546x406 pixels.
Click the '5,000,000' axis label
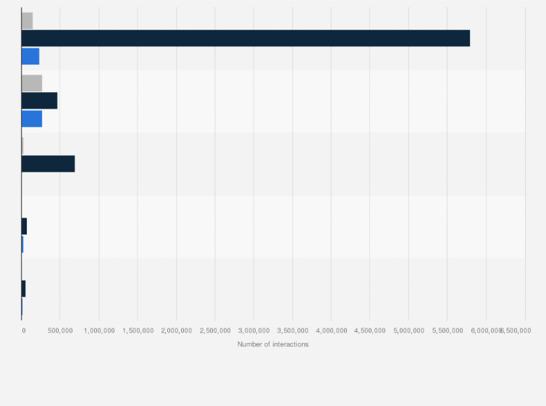point(409,331)
